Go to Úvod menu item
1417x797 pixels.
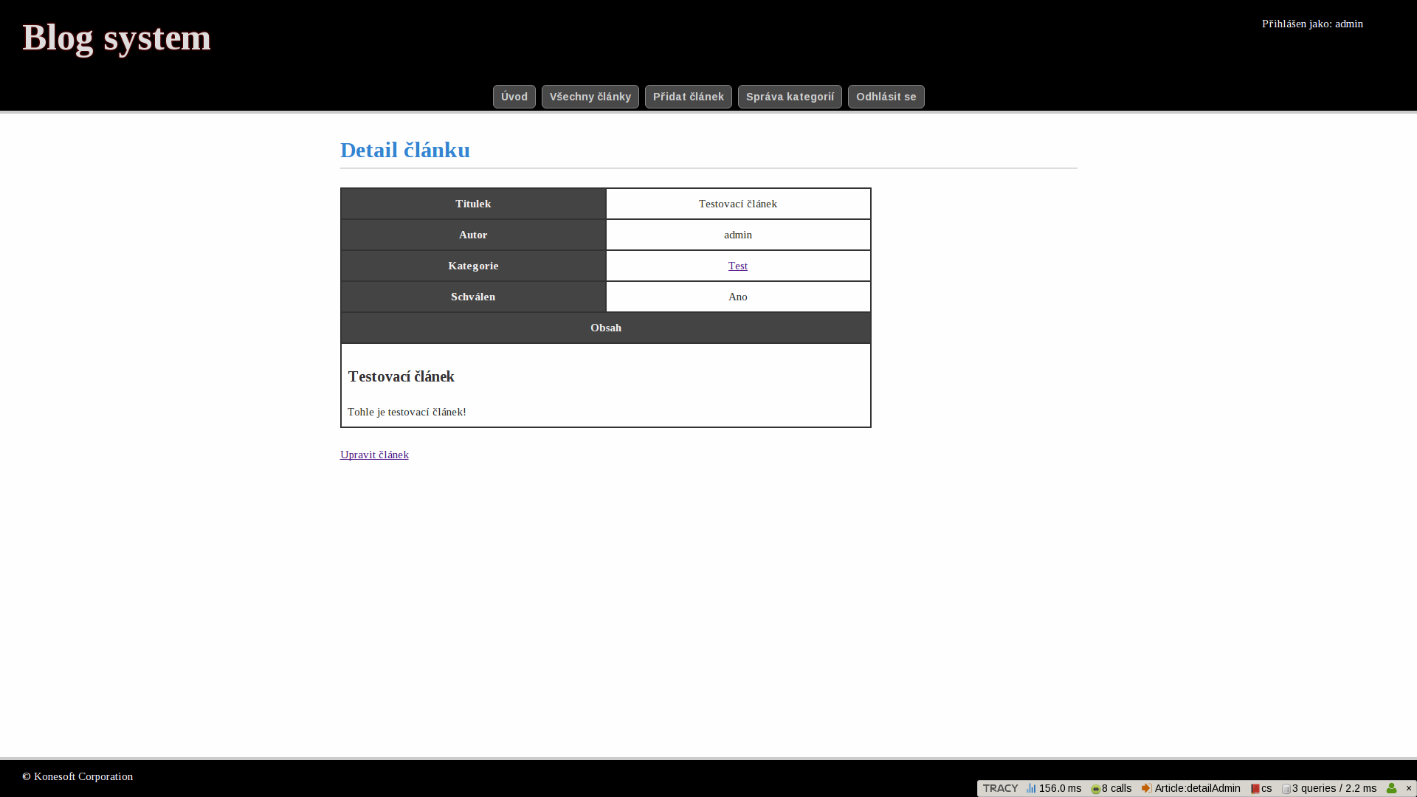(x=514, y=97)
